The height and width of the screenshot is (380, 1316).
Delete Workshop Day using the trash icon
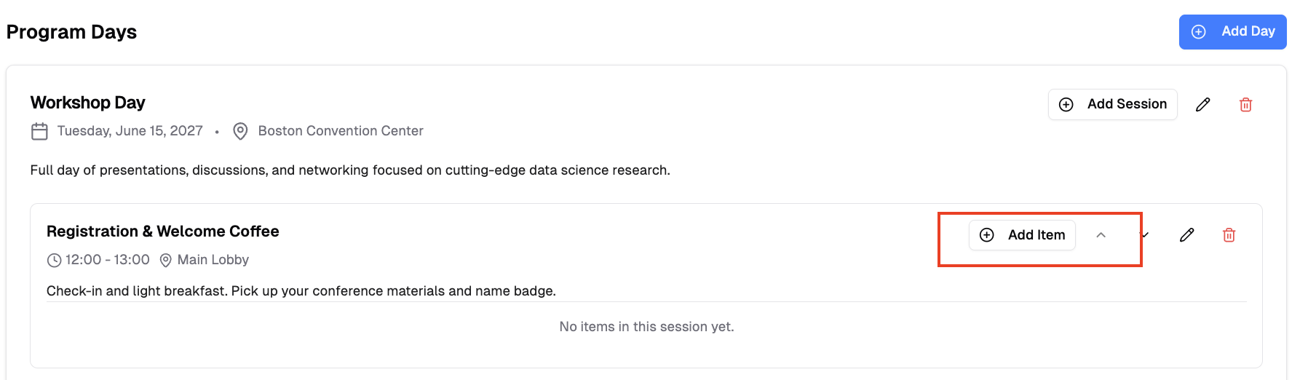pos(1245,105)
